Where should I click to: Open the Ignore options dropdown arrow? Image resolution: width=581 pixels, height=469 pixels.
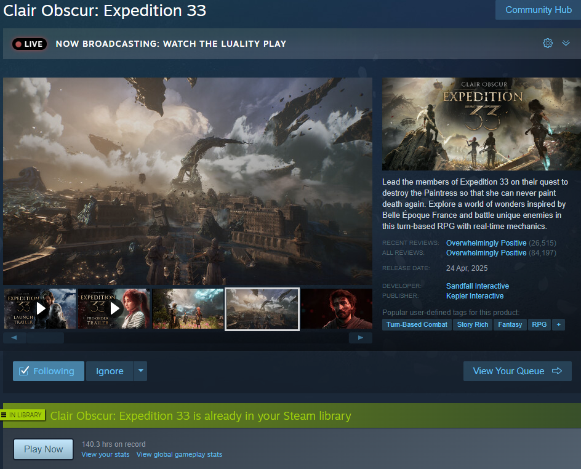pos(141,371)
